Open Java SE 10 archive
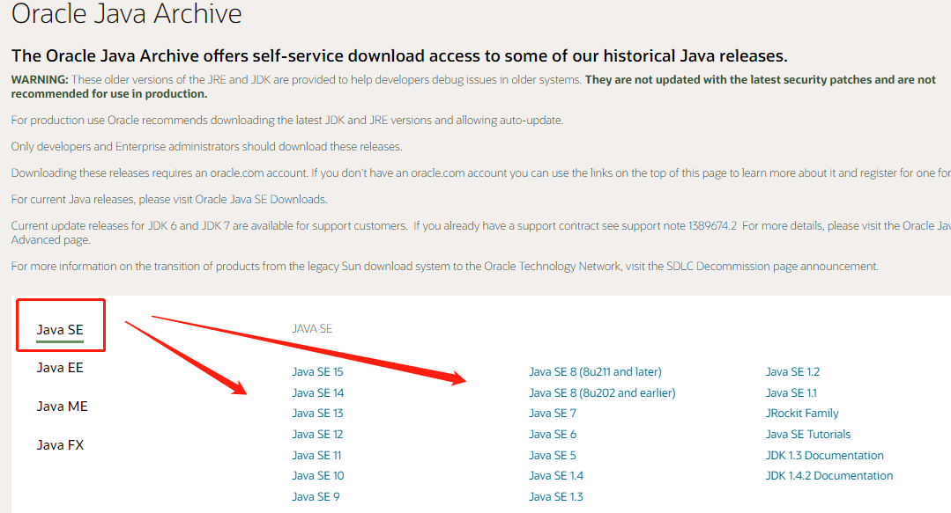This screenshot has width=951, height=513. pos(318,475)
